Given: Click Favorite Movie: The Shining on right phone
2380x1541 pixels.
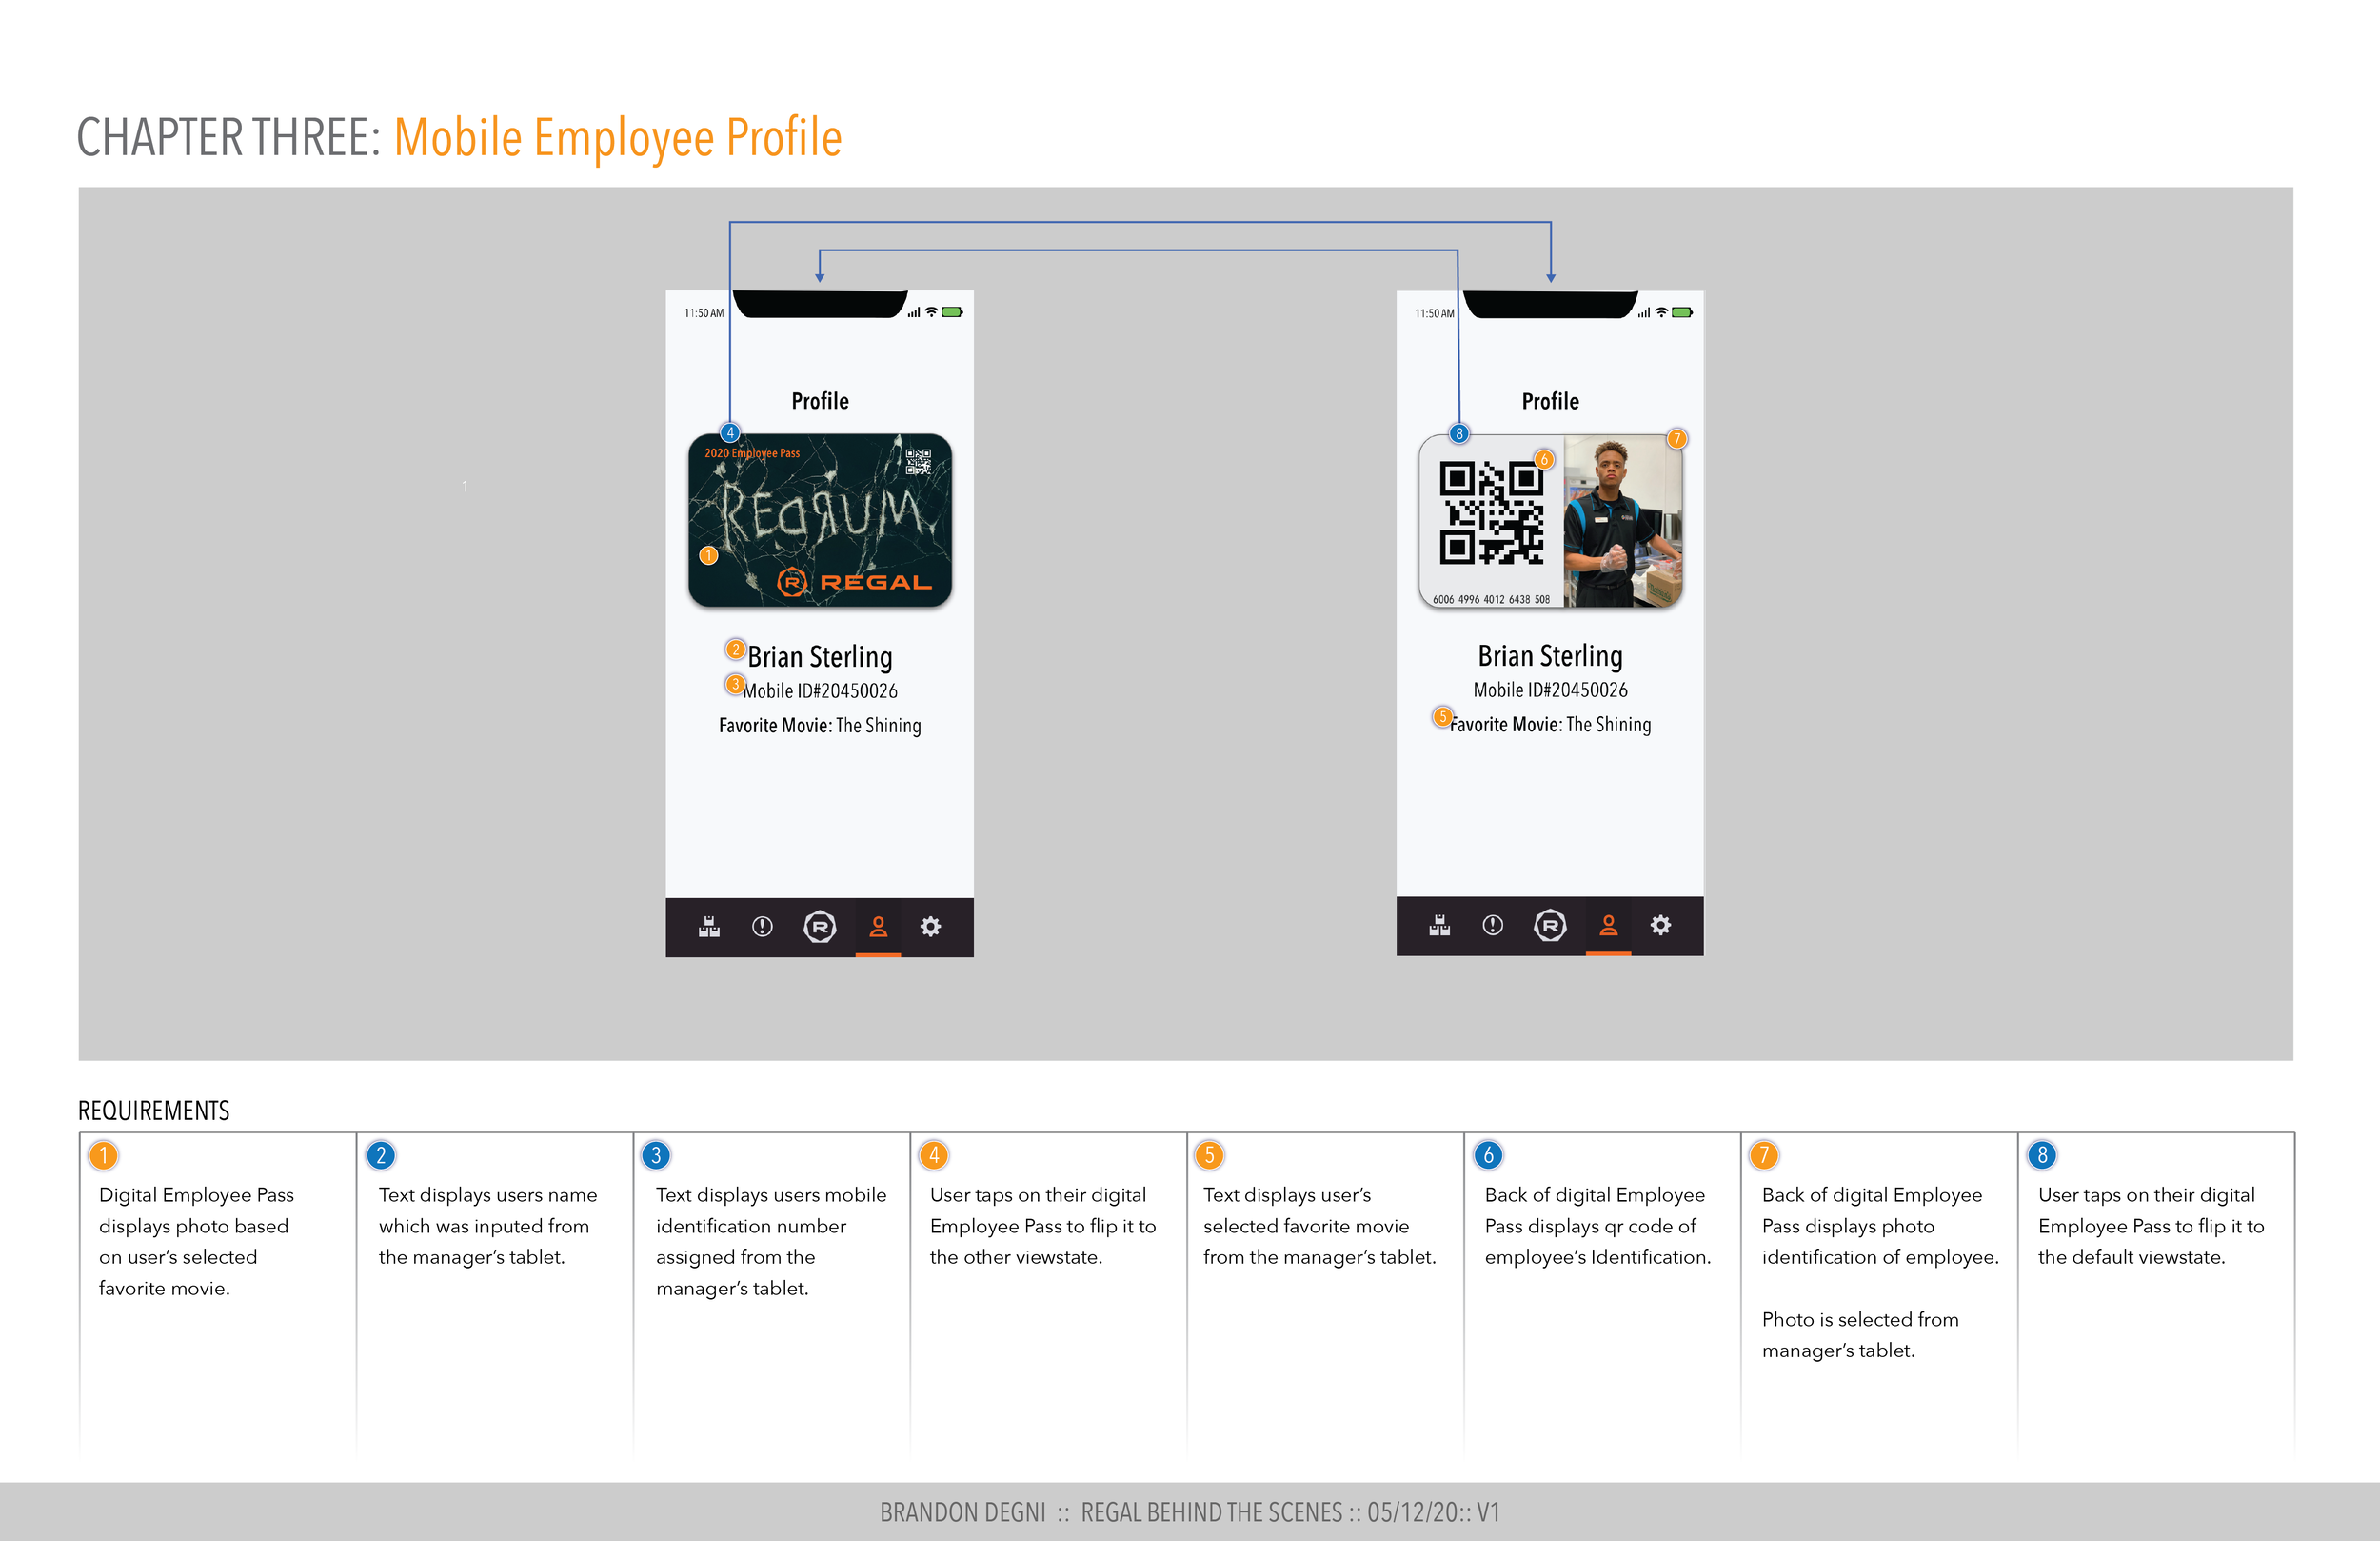Looking at the screenshot, I should 1550,725.
